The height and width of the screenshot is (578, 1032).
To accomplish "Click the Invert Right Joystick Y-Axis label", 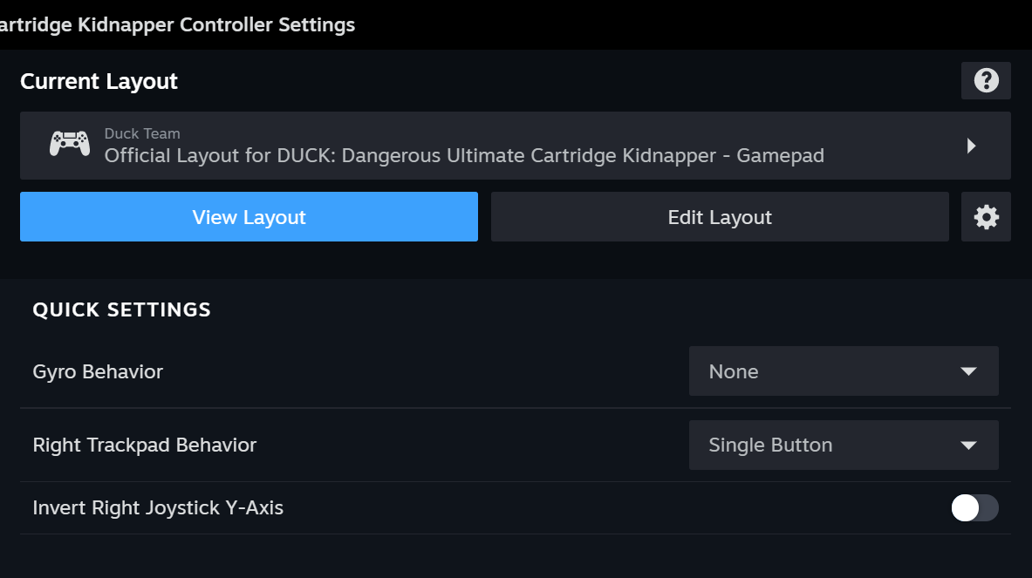I will coord(158,507).
